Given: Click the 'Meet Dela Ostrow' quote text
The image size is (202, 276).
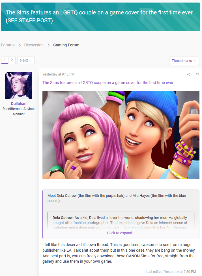Looking at the screenshot, I should 117,198.
